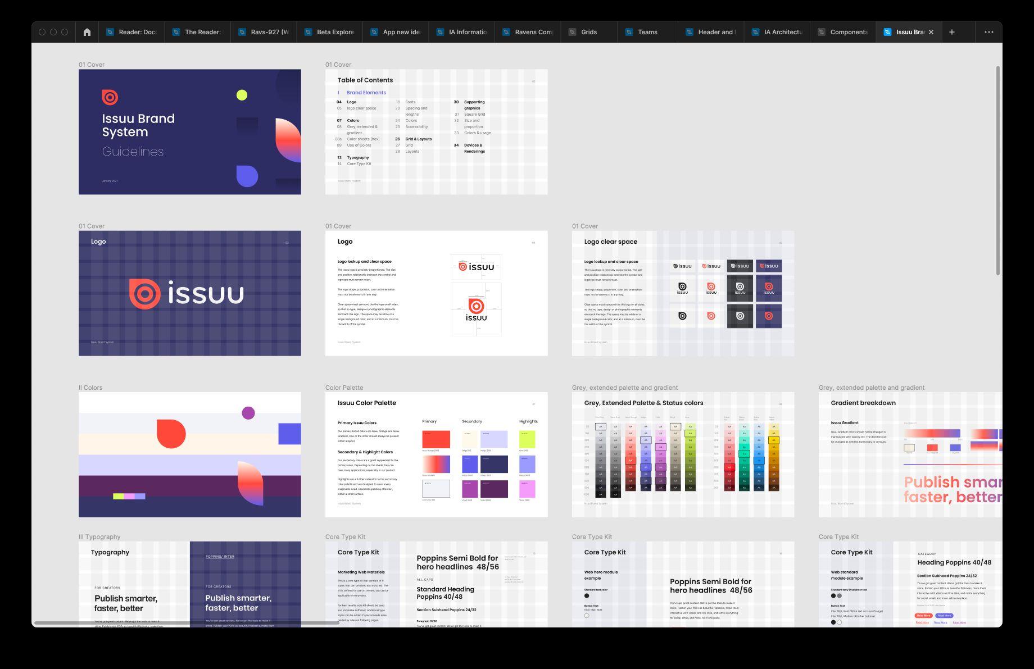The height and width of the screenshot is (669, 1034).
Task: Click the Guidelines text on cover
Action: coord(133,152)
